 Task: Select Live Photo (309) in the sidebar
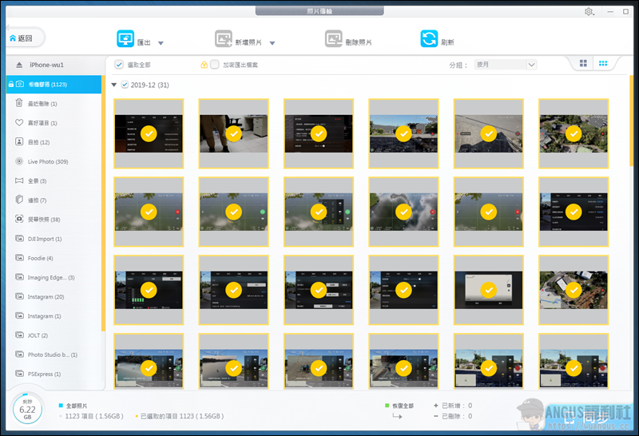pos(48,161)
